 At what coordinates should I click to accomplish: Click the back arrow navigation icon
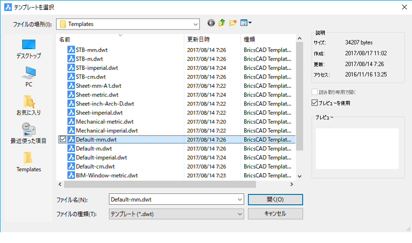pos(211,23)
